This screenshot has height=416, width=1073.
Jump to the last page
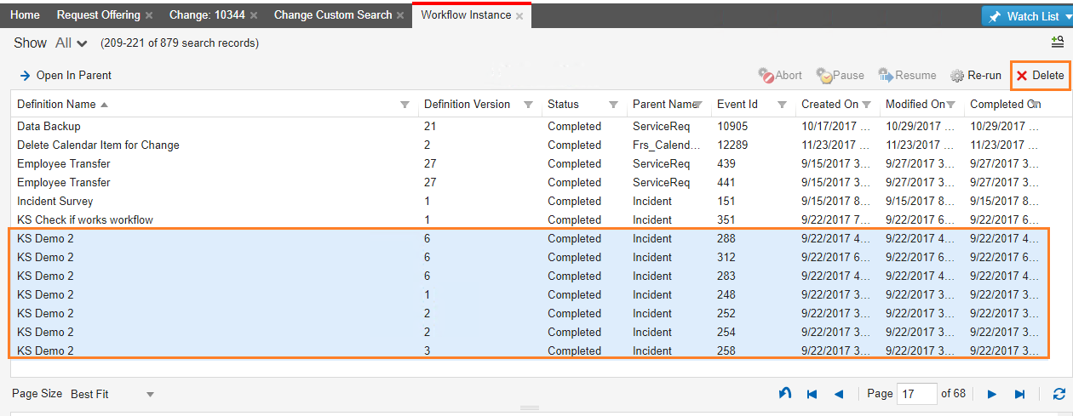pos(1019,394)
